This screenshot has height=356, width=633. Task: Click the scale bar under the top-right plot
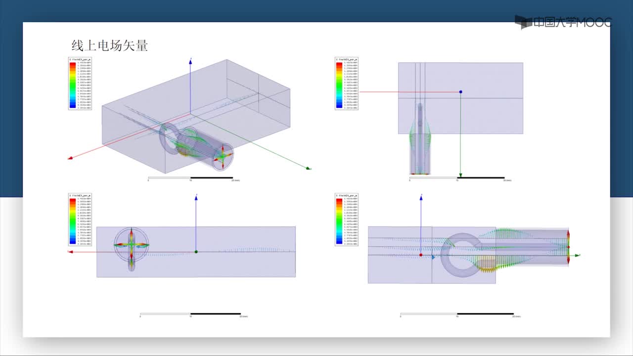pyautogui.click(x=460, y=178)
